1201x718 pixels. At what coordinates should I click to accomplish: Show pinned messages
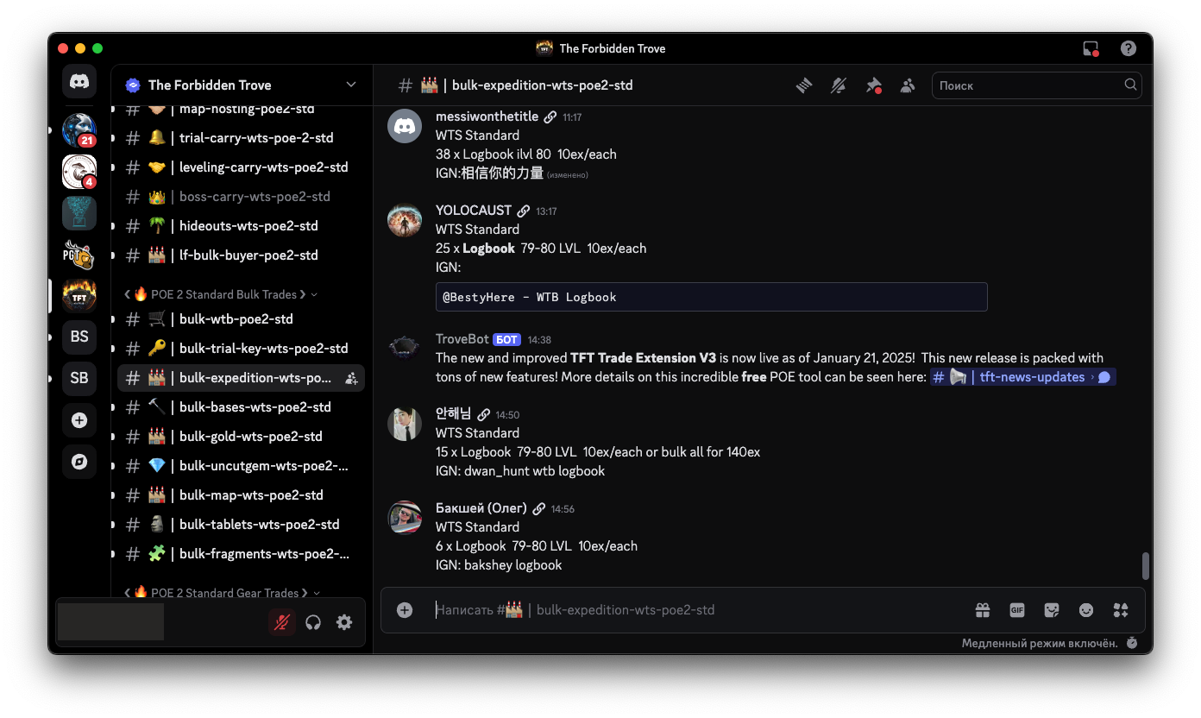coord(873,85)
